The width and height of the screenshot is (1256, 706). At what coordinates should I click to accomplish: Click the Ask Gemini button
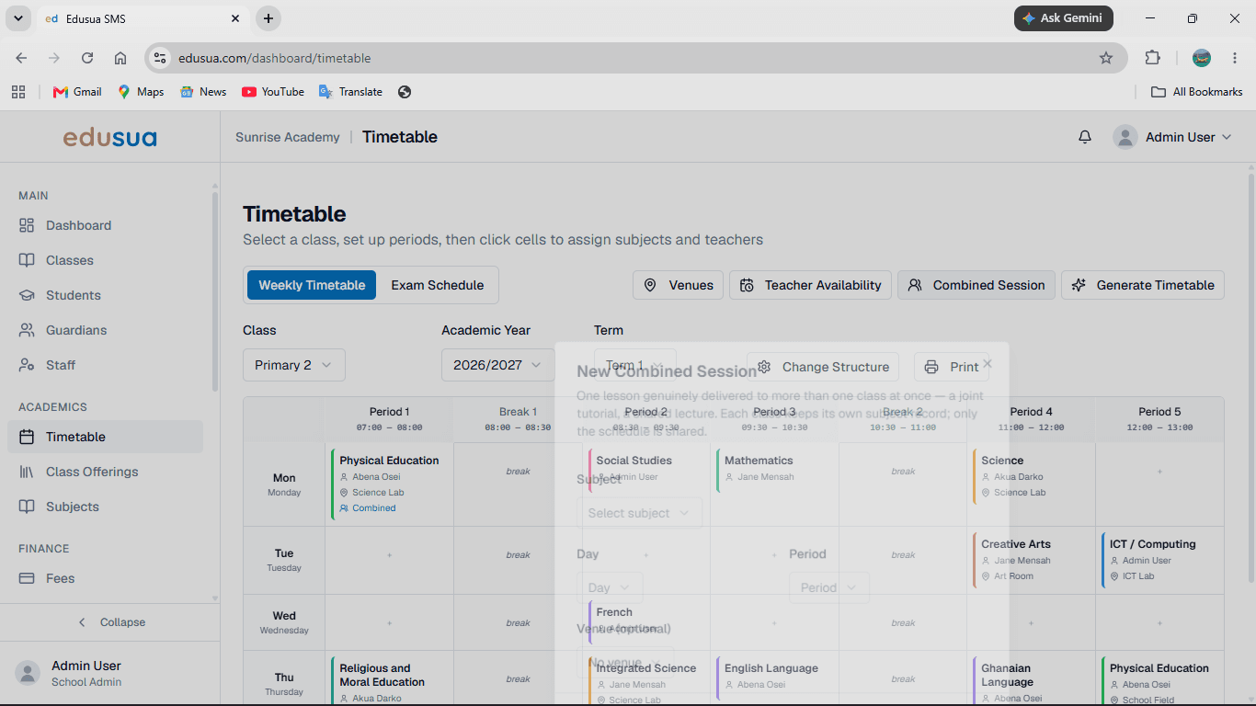(1064, 18)
